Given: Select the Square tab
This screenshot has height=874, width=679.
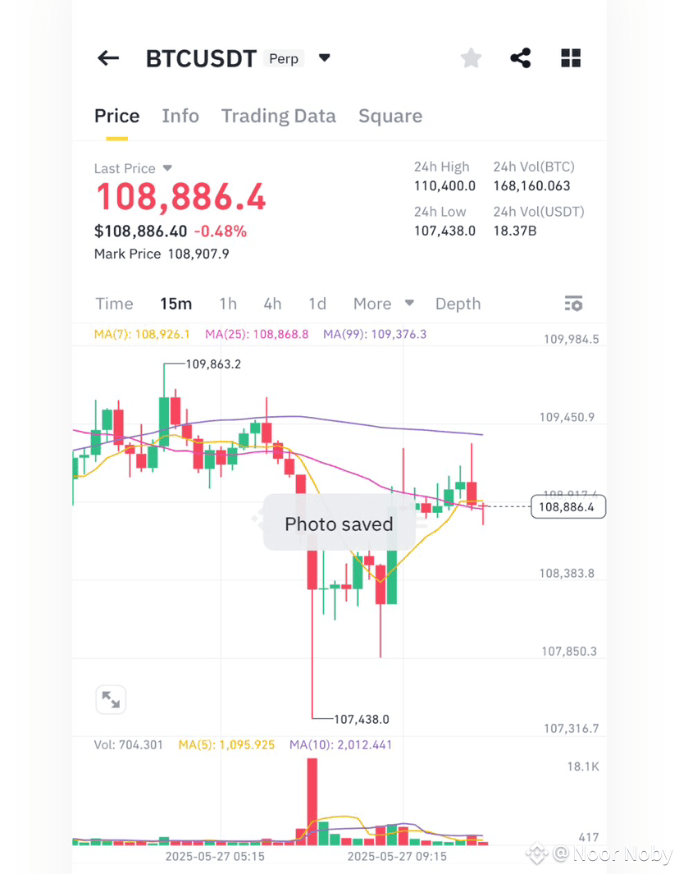Looking at the screenshot, I should click(390, 116).
